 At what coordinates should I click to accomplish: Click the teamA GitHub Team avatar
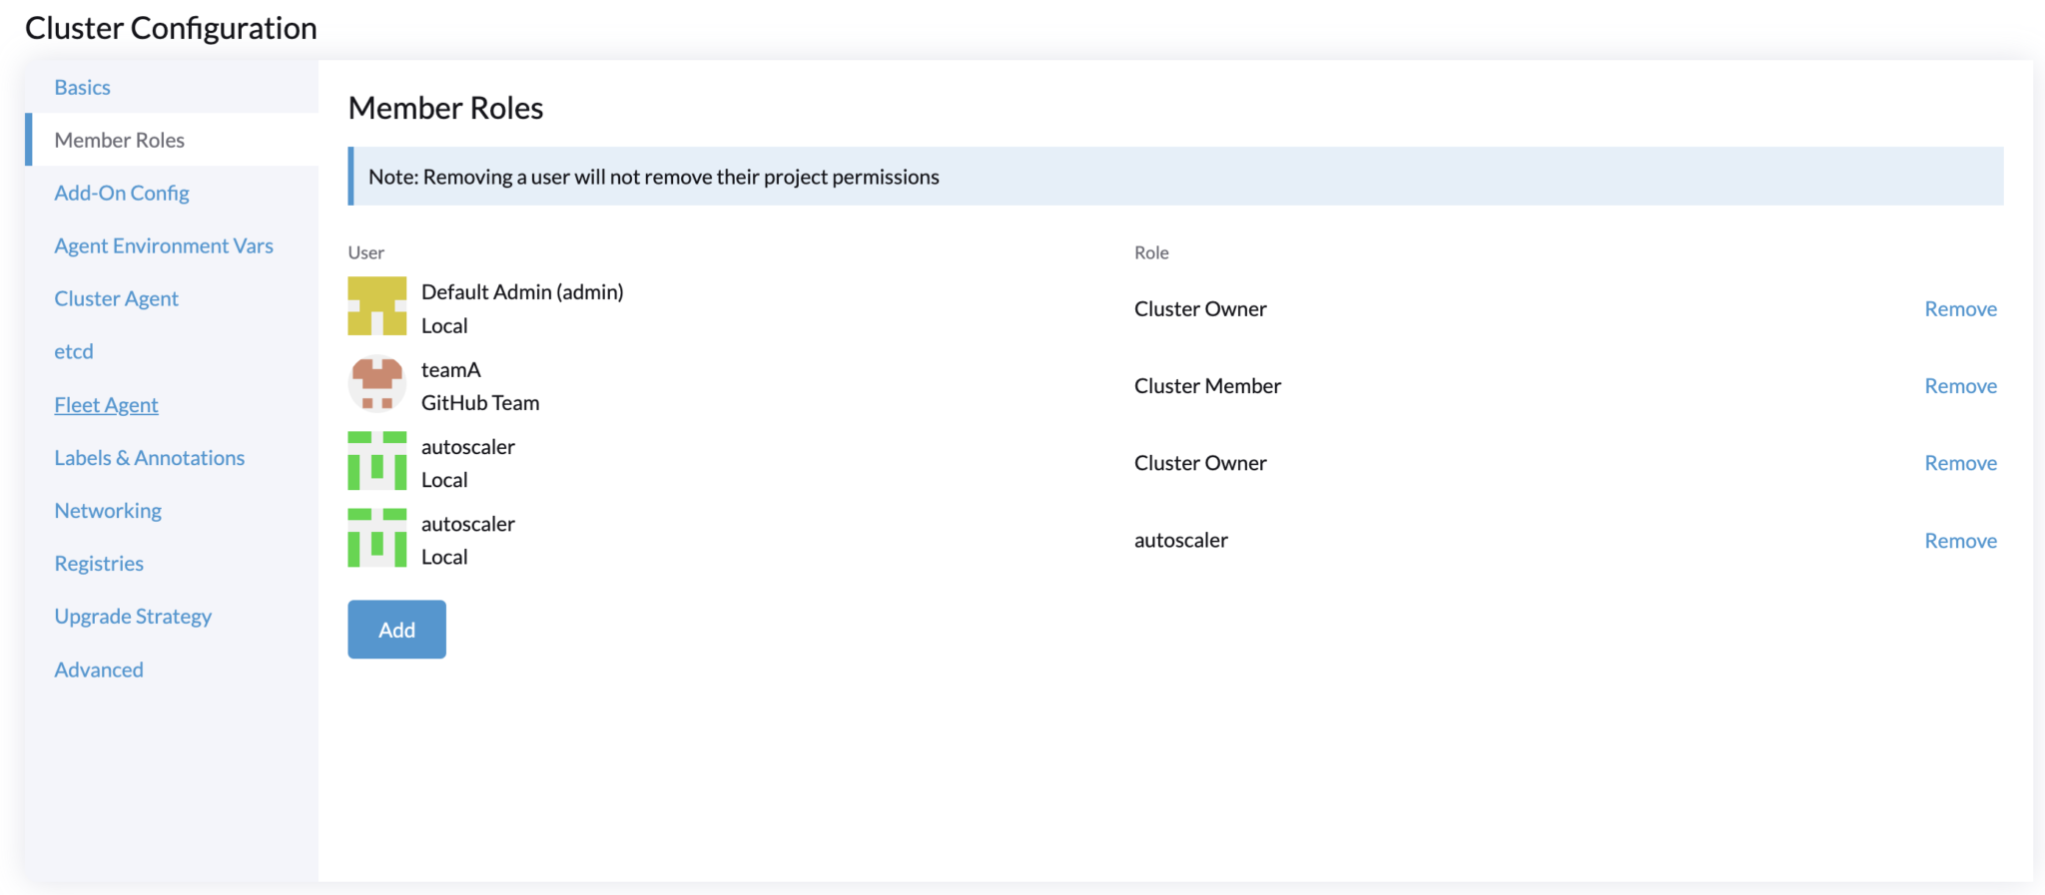[x=376, y=384]
